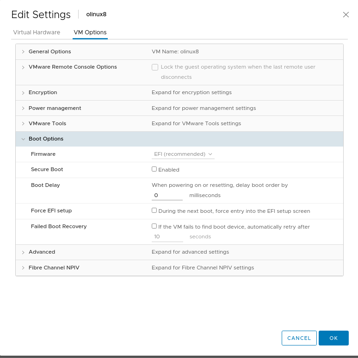Expand the Advanced settings section

tap(23, 252)
